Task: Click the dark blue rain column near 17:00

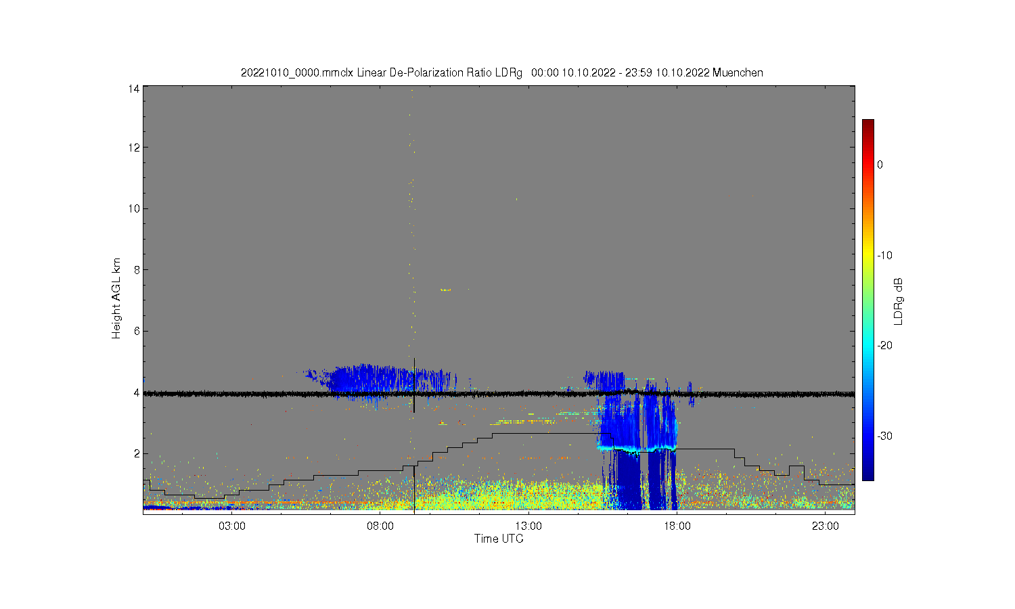Action: click(657, 480)
